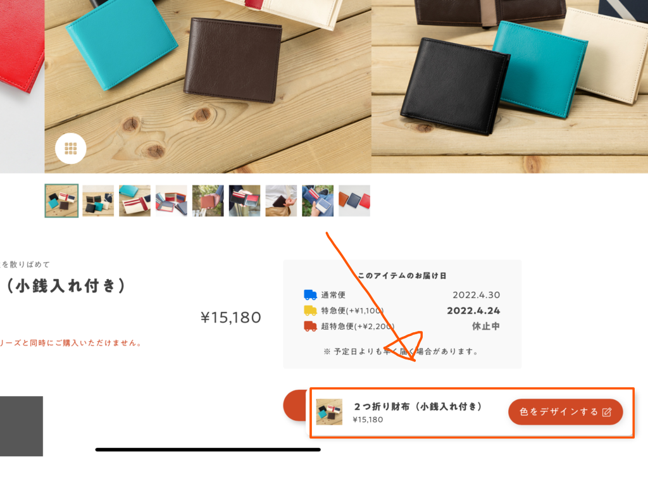The width and height of the screenshot is (648, 486).
Task: Open the eighth thumbnail with jeans background
Action: 318,201
